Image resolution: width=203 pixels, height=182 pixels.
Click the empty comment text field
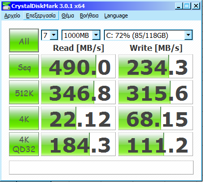pos(101,168)
